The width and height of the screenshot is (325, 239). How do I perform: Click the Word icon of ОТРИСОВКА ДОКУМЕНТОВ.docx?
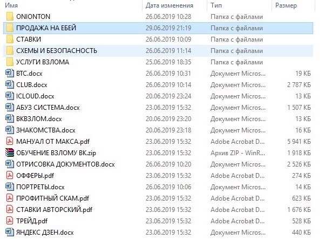10,164
